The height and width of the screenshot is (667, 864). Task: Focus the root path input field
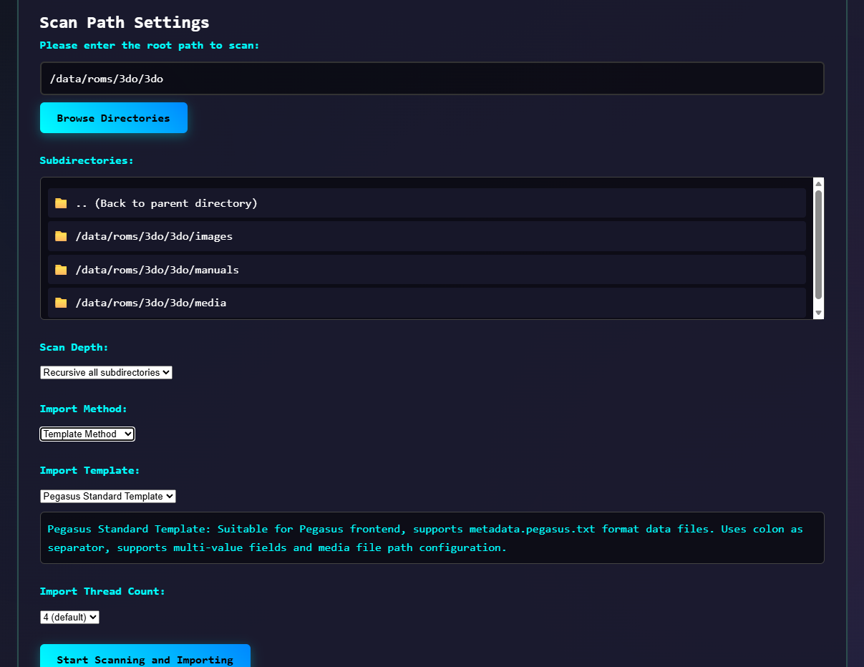432,79
